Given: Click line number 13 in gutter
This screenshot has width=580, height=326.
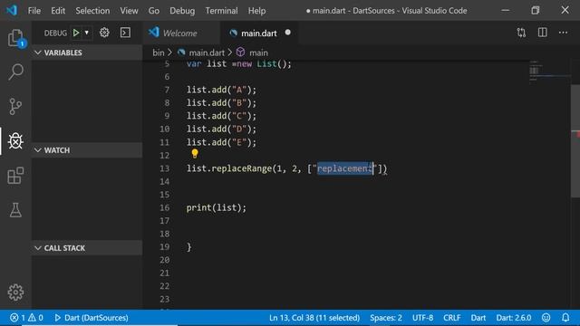Looking at the screenshot, I should (x=165, y=168).
